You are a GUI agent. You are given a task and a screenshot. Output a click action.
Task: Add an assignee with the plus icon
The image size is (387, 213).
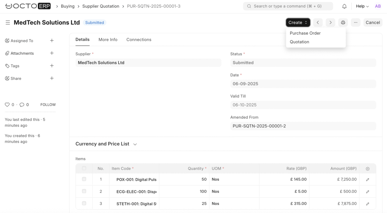pos(52,40)
